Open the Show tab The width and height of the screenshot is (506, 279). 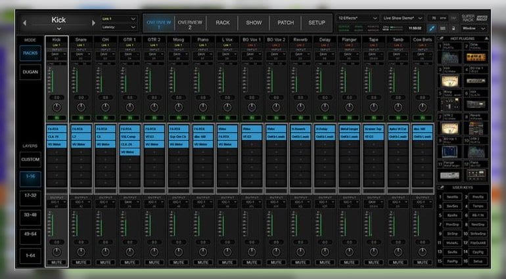[x=254, y=23]
